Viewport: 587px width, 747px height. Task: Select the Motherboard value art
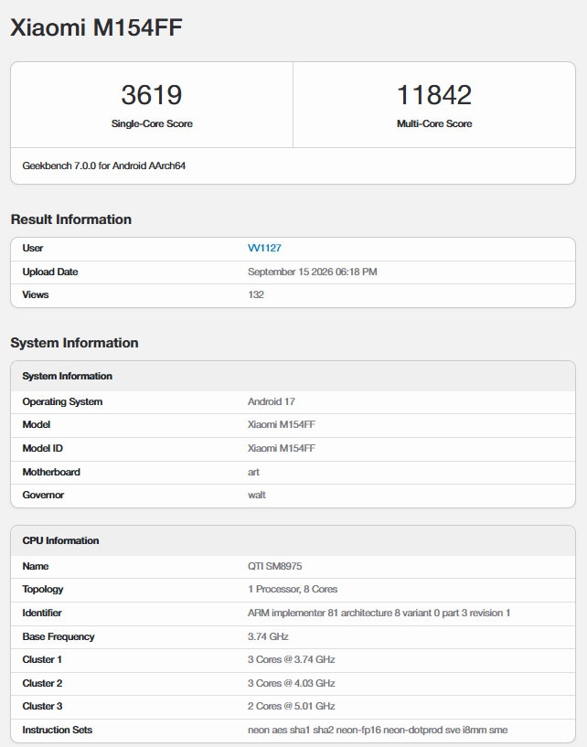click(x=253, y=472)
